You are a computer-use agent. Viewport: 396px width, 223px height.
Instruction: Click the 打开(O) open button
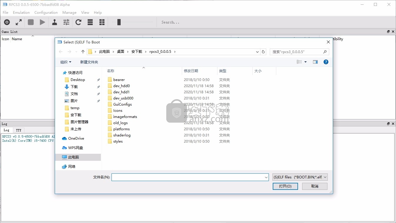pyautogui.click(x=285, y=186)
